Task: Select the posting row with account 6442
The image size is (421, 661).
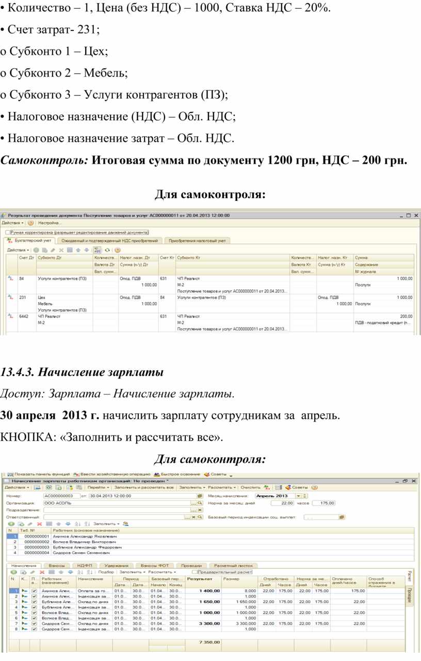Action: 211,322
